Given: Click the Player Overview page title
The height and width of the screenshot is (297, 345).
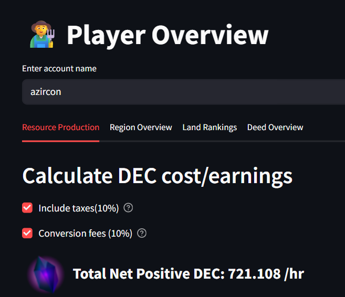Looking at the screenshot, I should 168,35.
